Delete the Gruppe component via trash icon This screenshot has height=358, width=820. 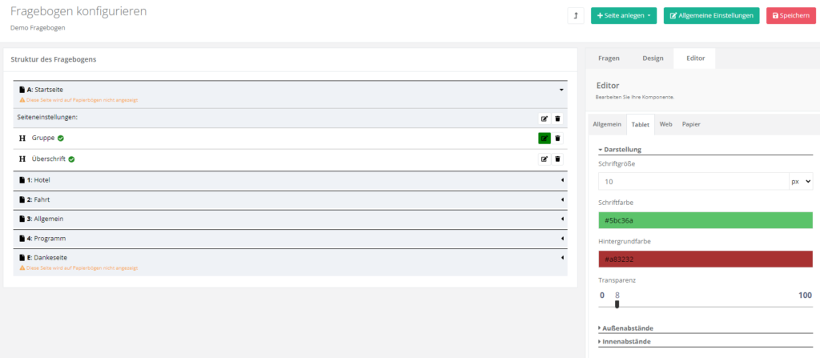(x=558, y=139)
